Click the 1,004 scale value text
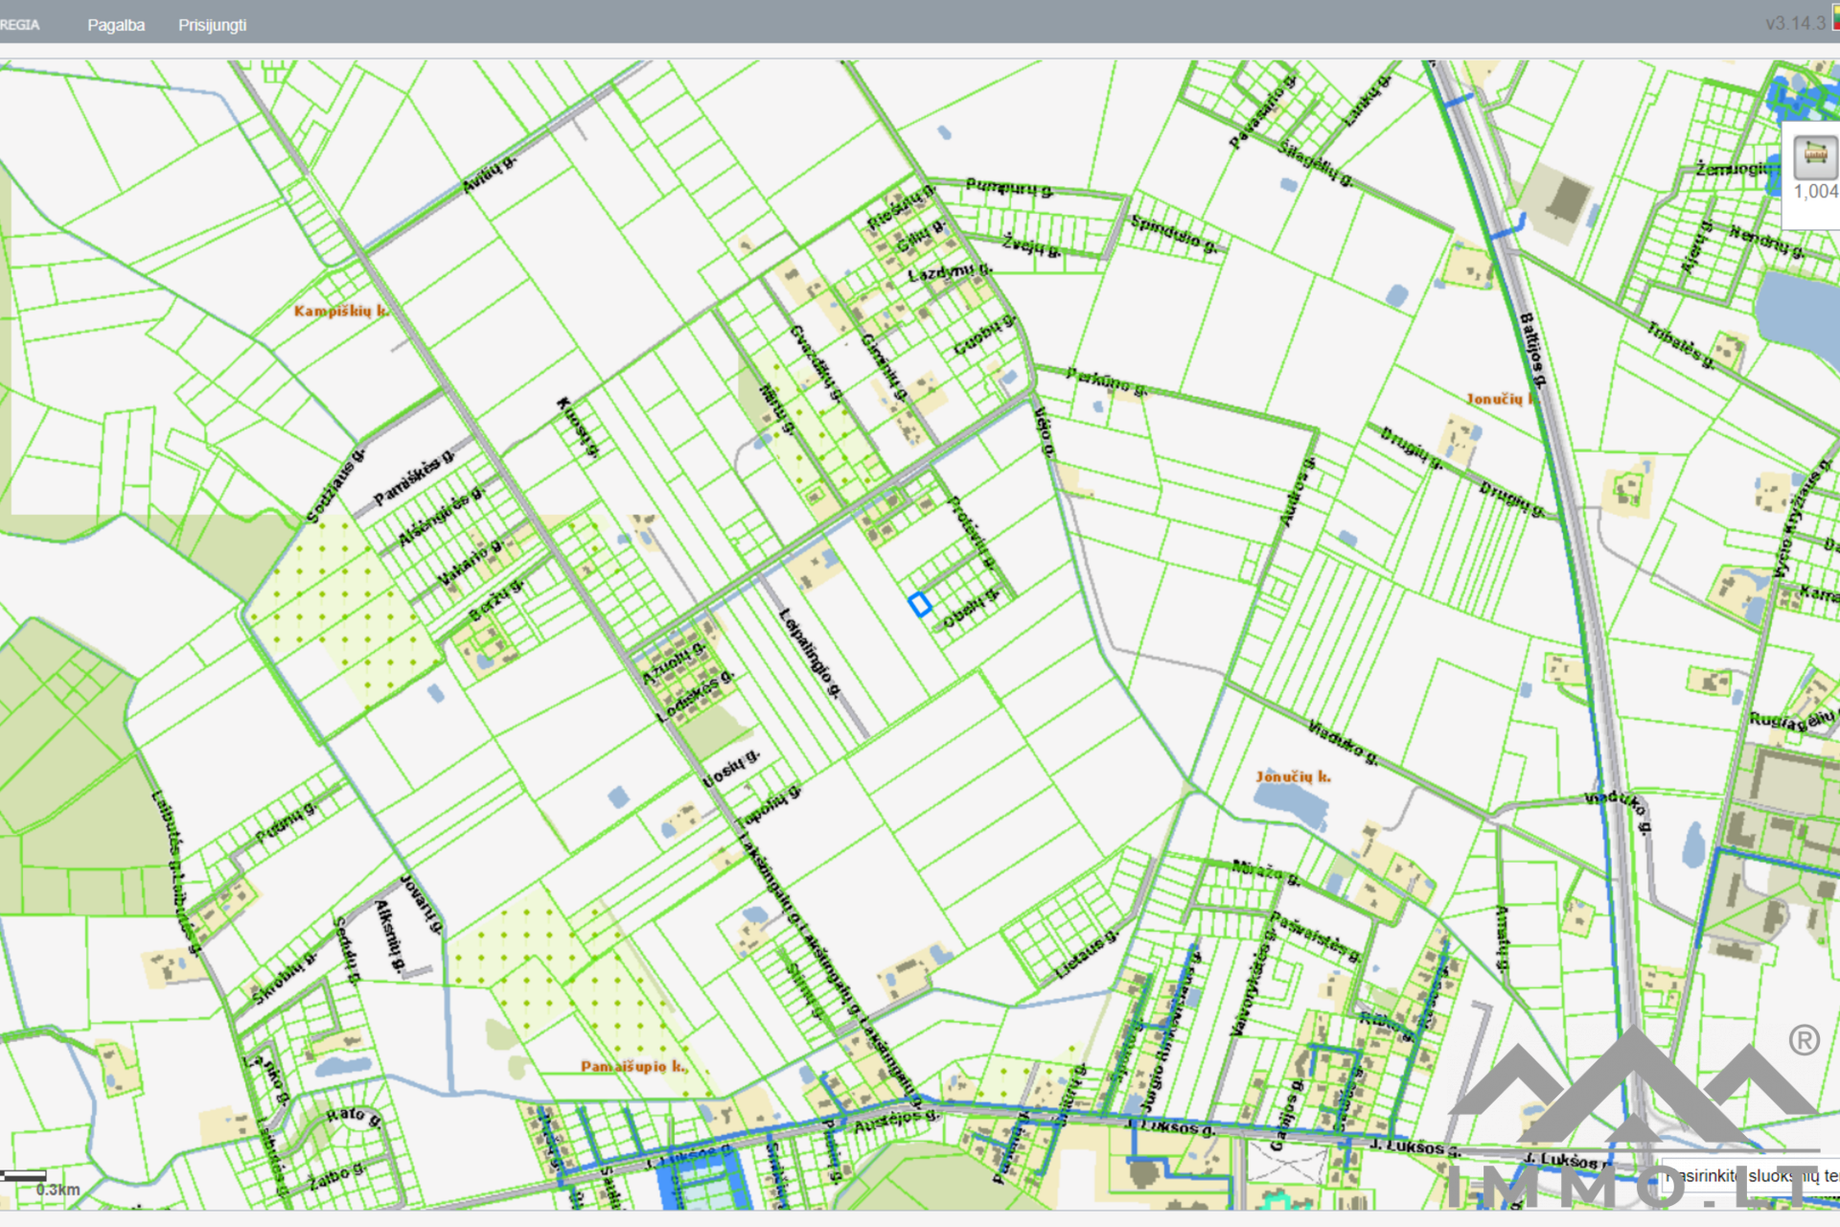 (1815, 192)
